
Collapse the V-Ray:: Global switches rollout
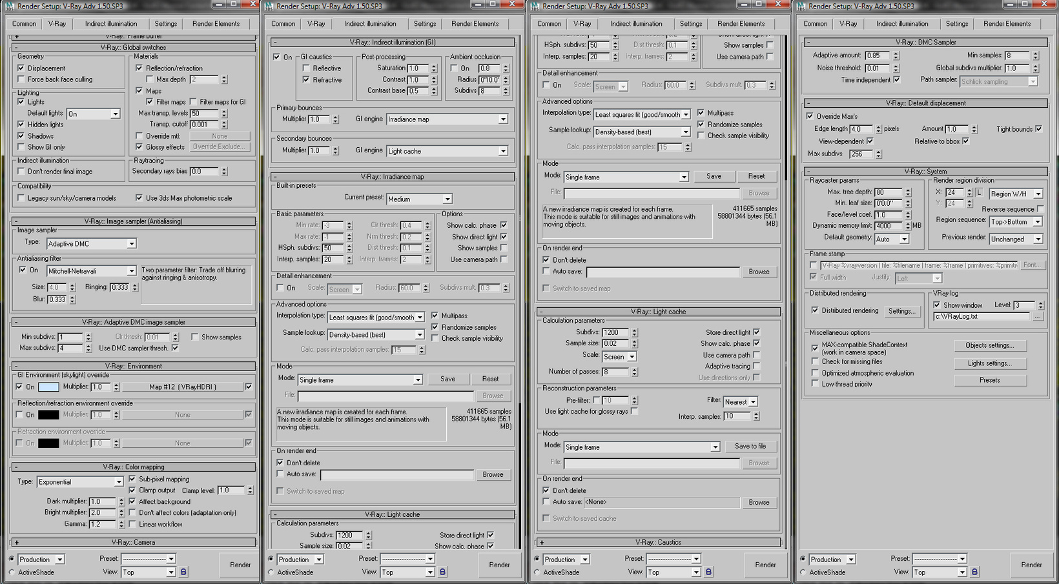click(134, 48)
